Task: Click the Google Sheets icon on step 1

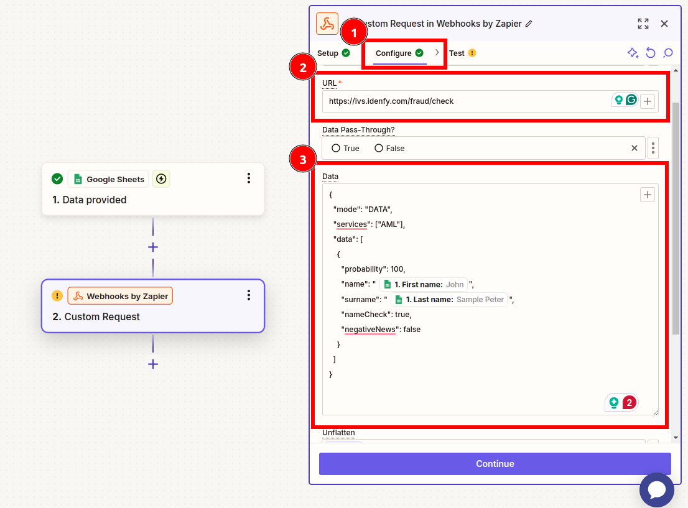Action: click(x=78, y=178)
